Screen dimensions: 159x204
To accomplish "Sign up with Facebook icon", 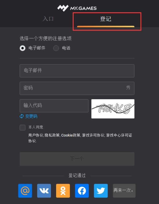I will click(82, 190).
